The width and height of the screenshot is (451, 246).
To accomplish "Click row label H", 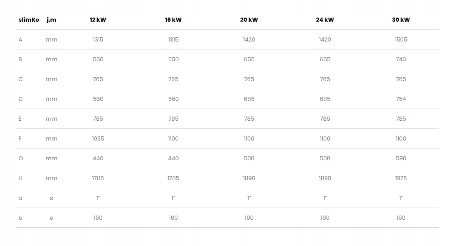I will coord(21,178).
